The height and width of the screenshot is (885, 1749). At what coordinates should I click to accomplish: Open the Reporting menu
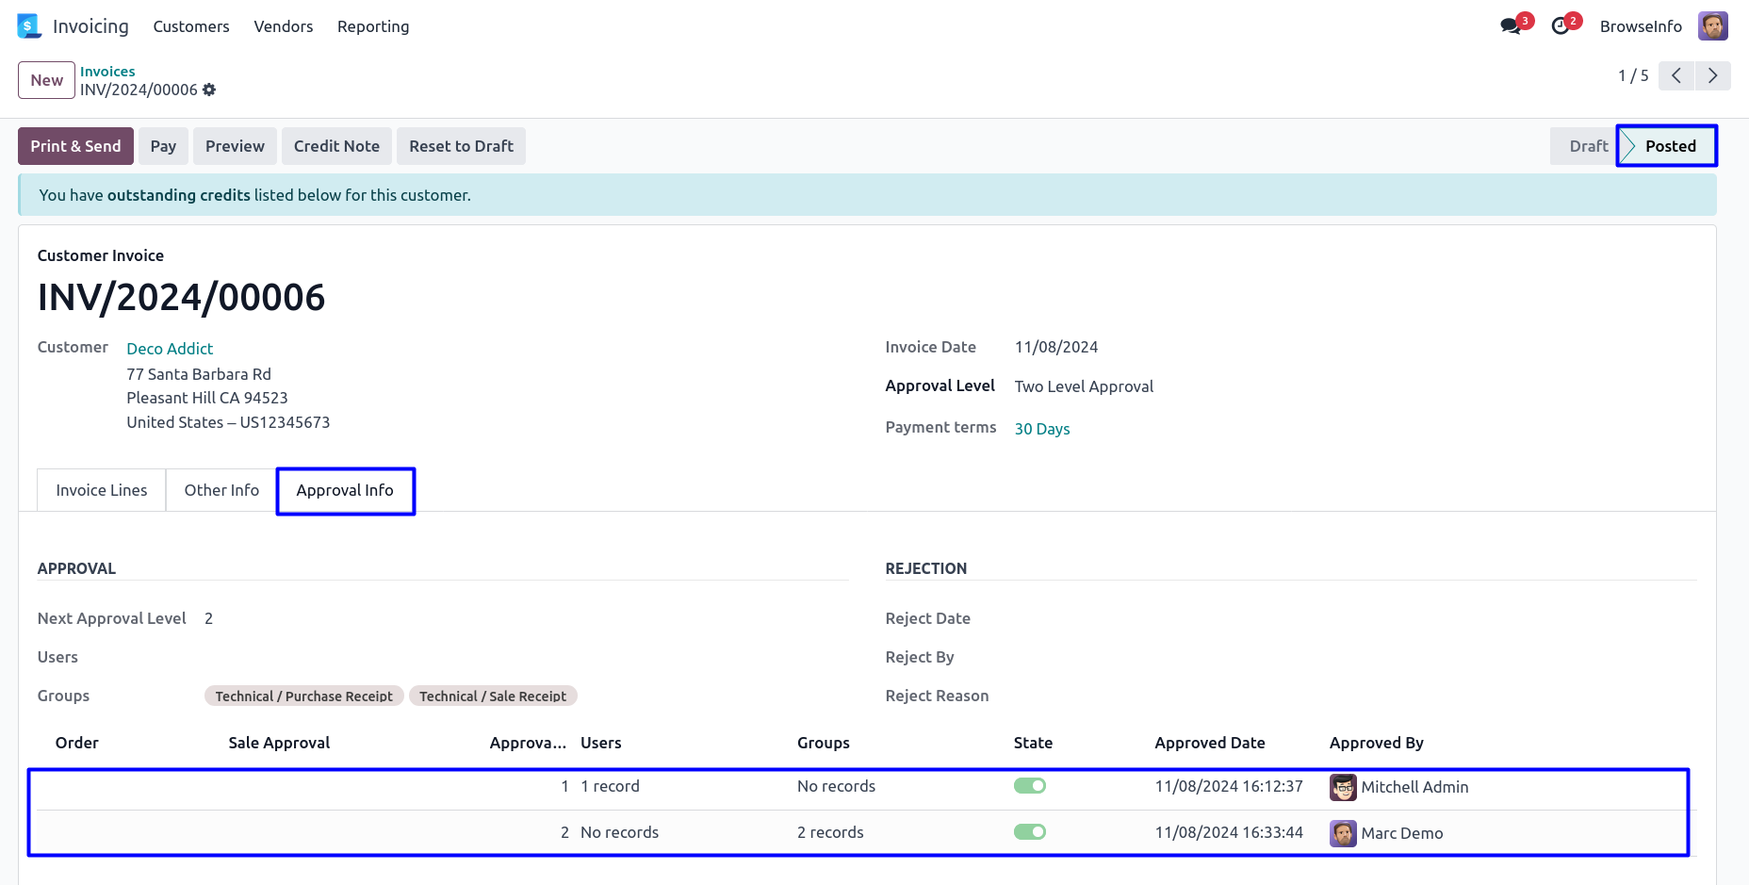click(373, 26)
